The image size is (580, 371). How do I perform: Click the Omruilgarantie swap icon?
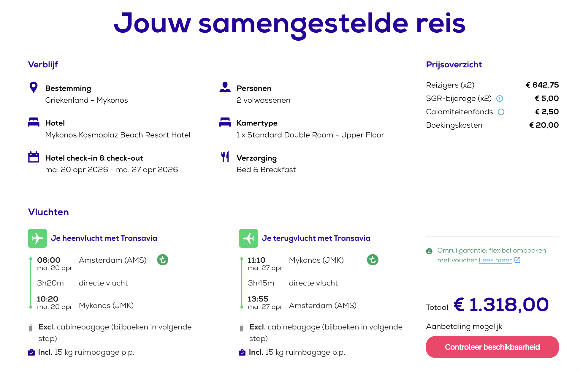pyautogui.click(x=429, y=251)
